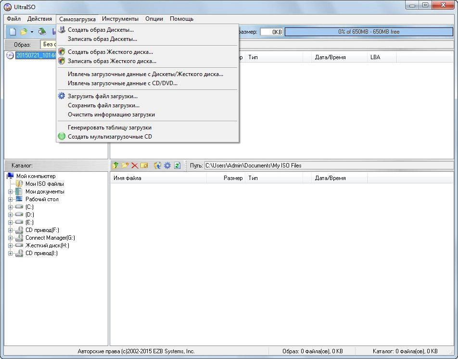Expand the Мои документы tree node
Image resolution: width=458 pixels, height=359 pixels.
tap(10, 192)
